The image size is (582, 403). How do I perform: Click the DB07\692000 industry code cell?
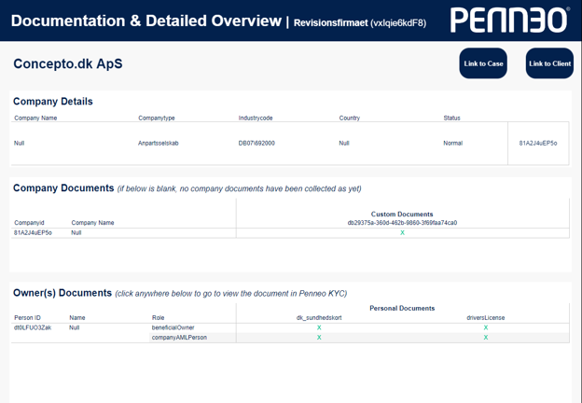click(256, 144)
